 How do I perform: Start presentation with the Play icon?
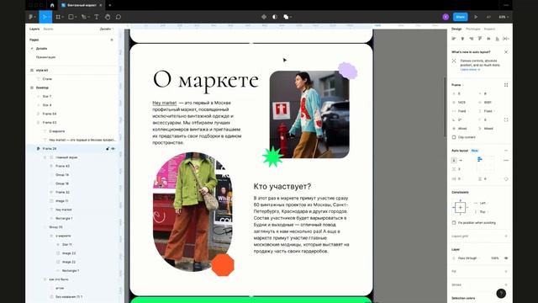(476, 17)
